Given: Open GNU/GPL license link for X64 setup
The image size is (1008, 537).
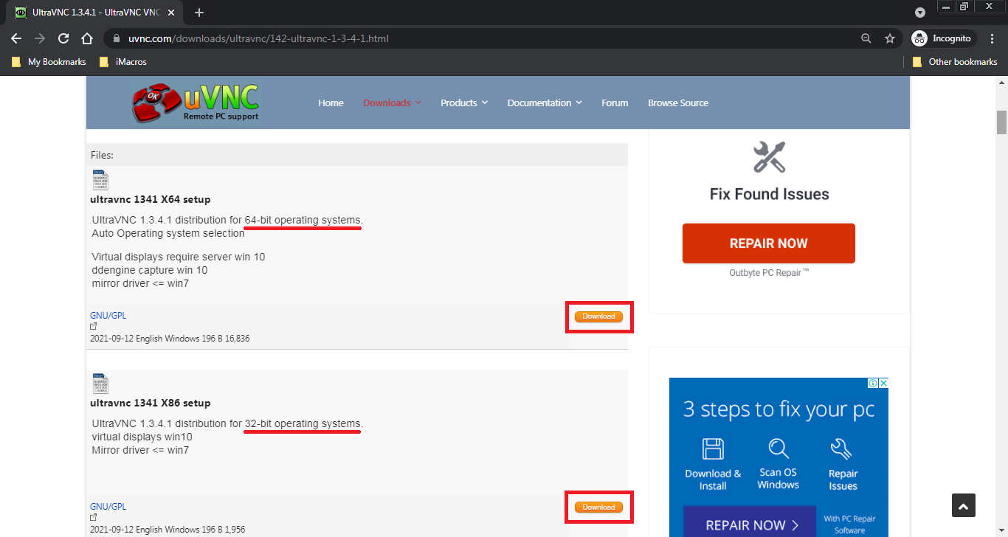Looking at the screenshot, I should pos(108,316).
